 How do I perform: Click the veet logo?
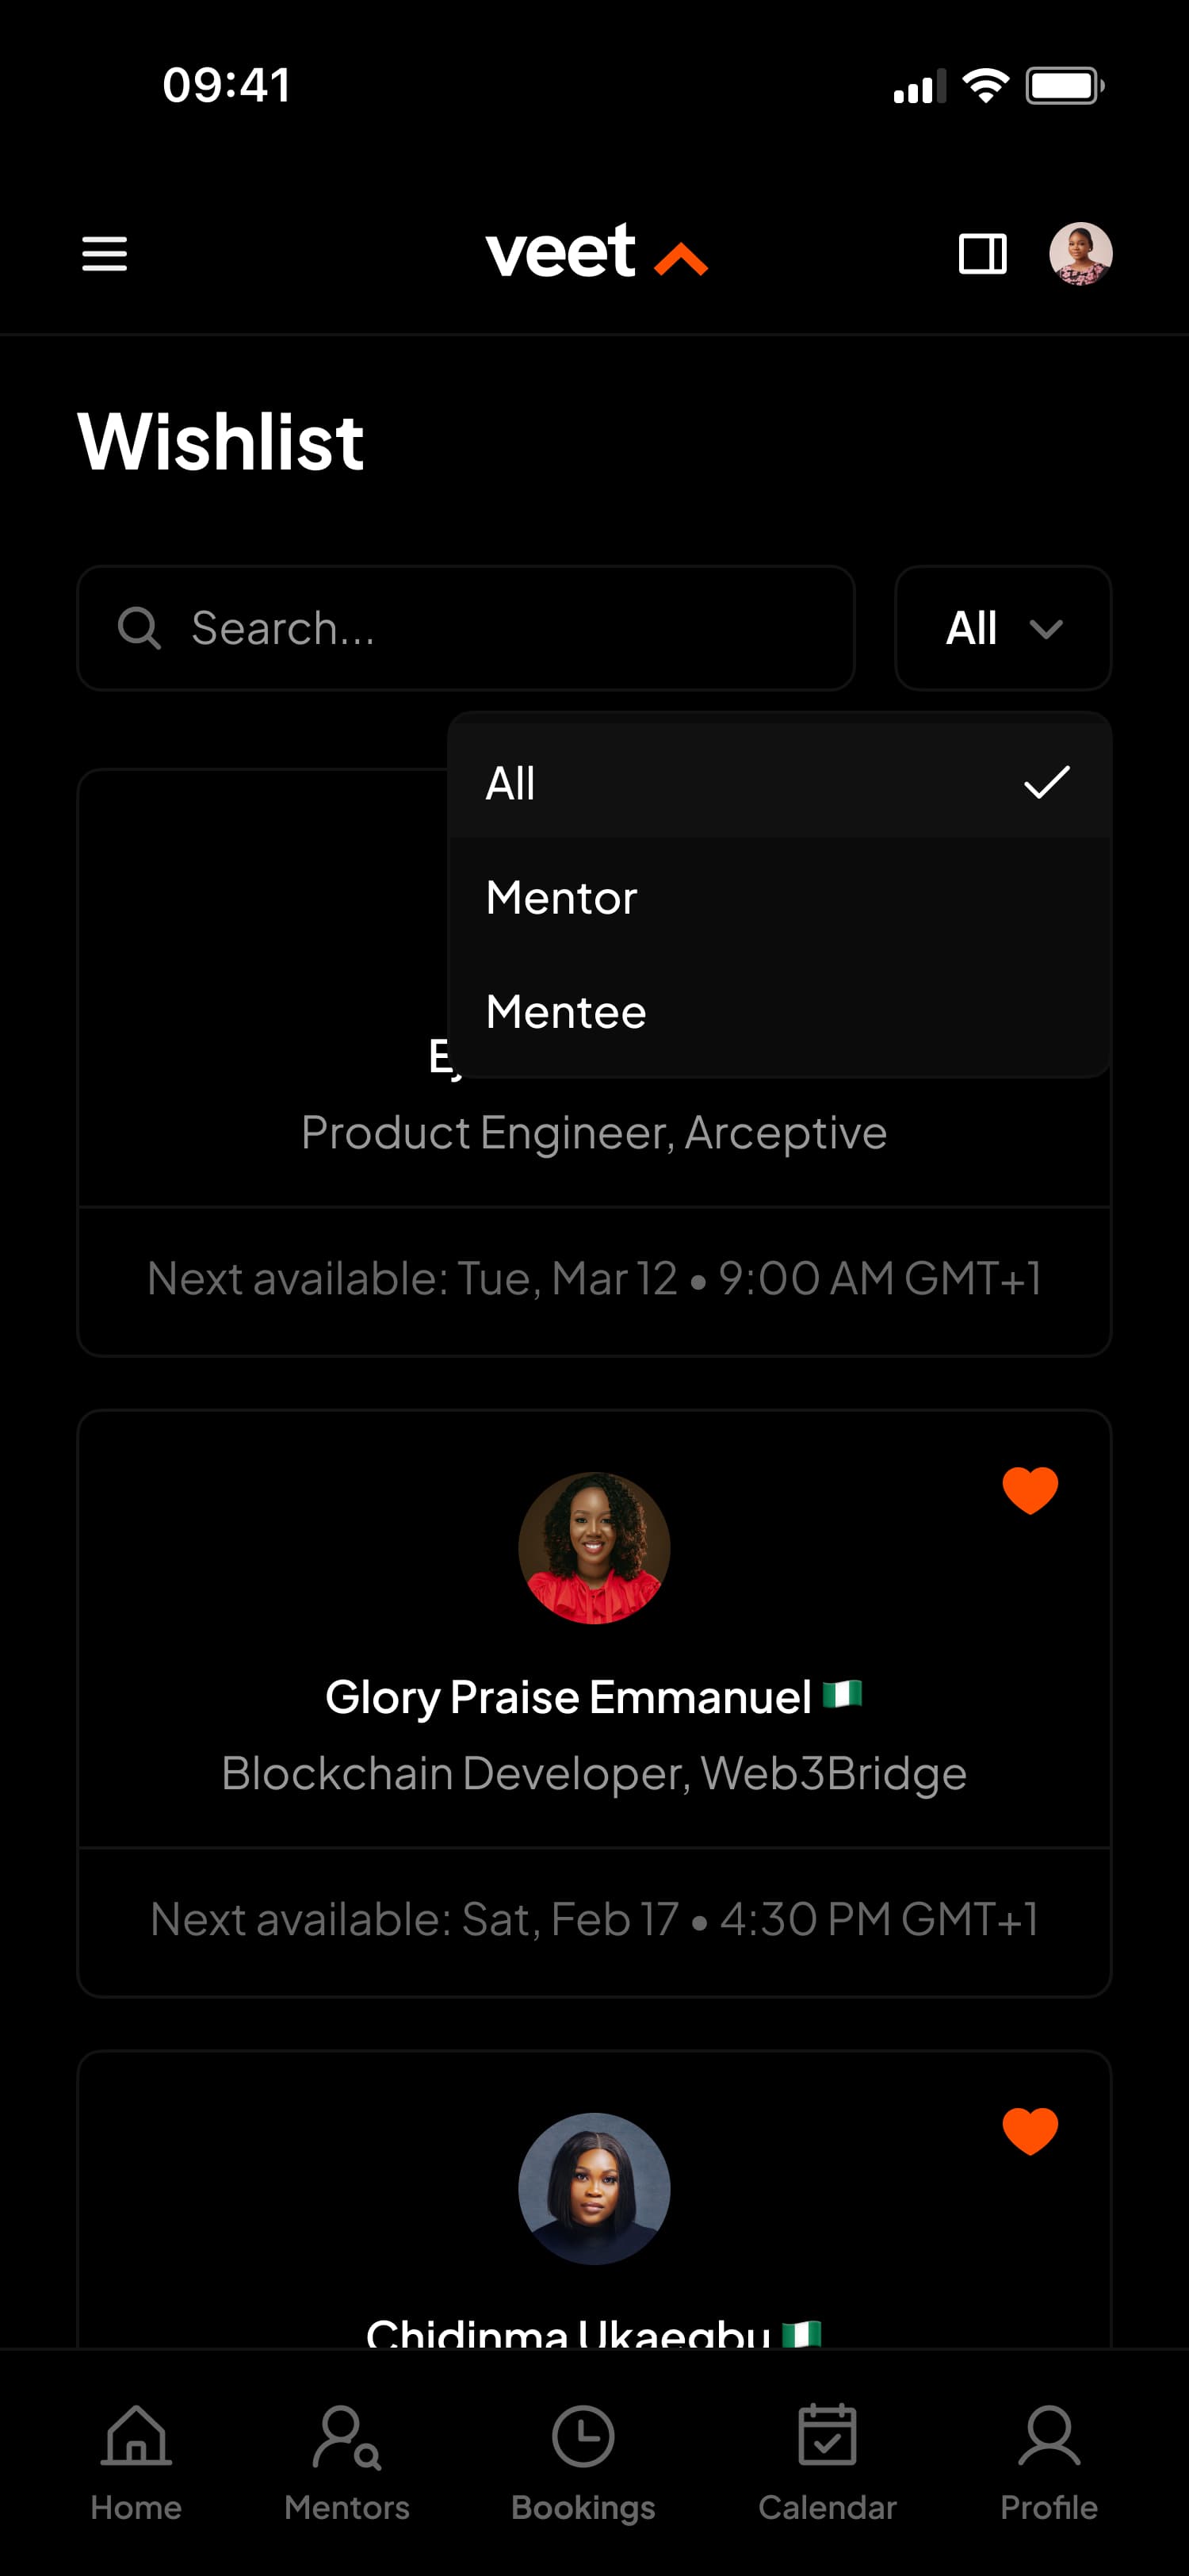pyautogui.click(x=595, y=252)
